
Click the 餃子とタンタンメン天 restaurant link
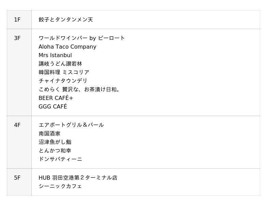pyautogui.click(x=66, y=20)
